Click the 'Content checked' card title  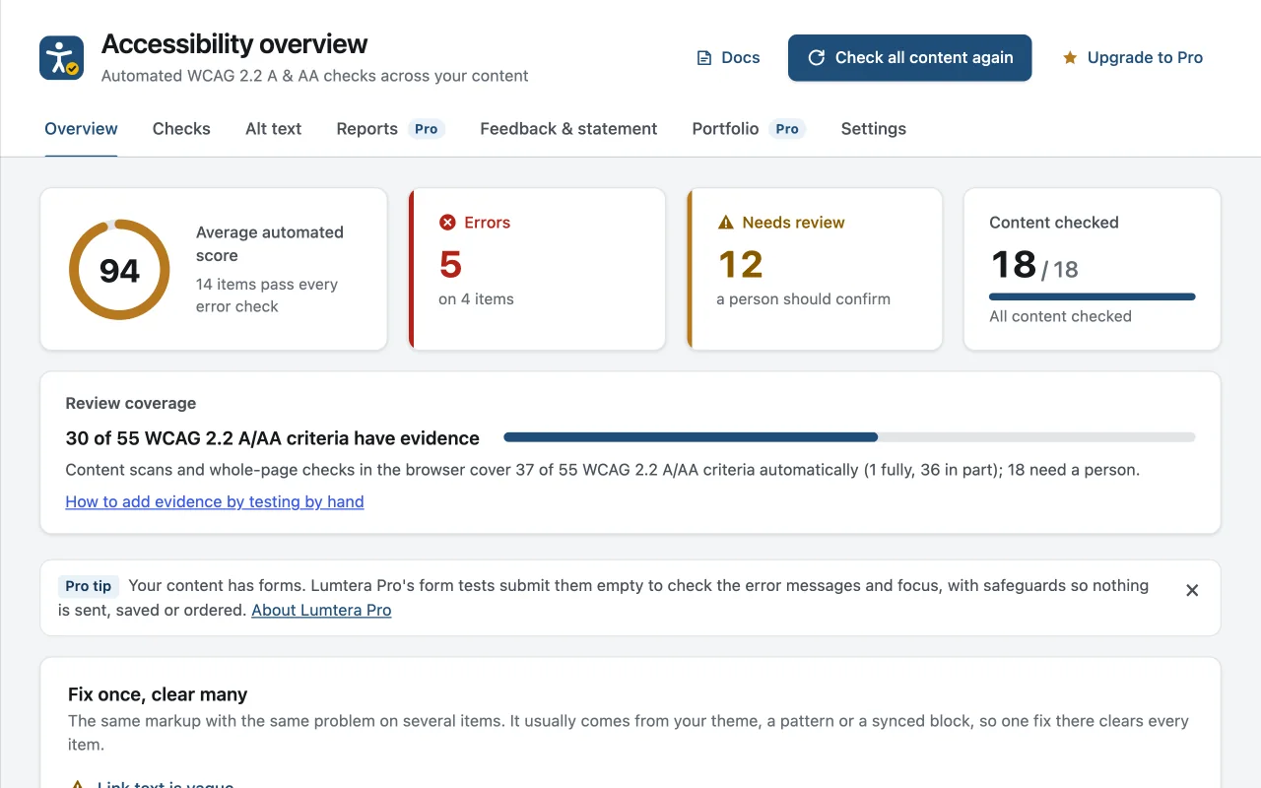click(x=1054, y=223)
